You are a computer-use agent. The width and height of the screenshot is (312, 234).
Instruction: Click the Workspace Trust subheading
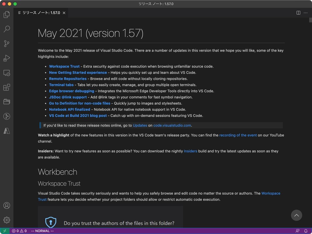[x=59, y=184]
